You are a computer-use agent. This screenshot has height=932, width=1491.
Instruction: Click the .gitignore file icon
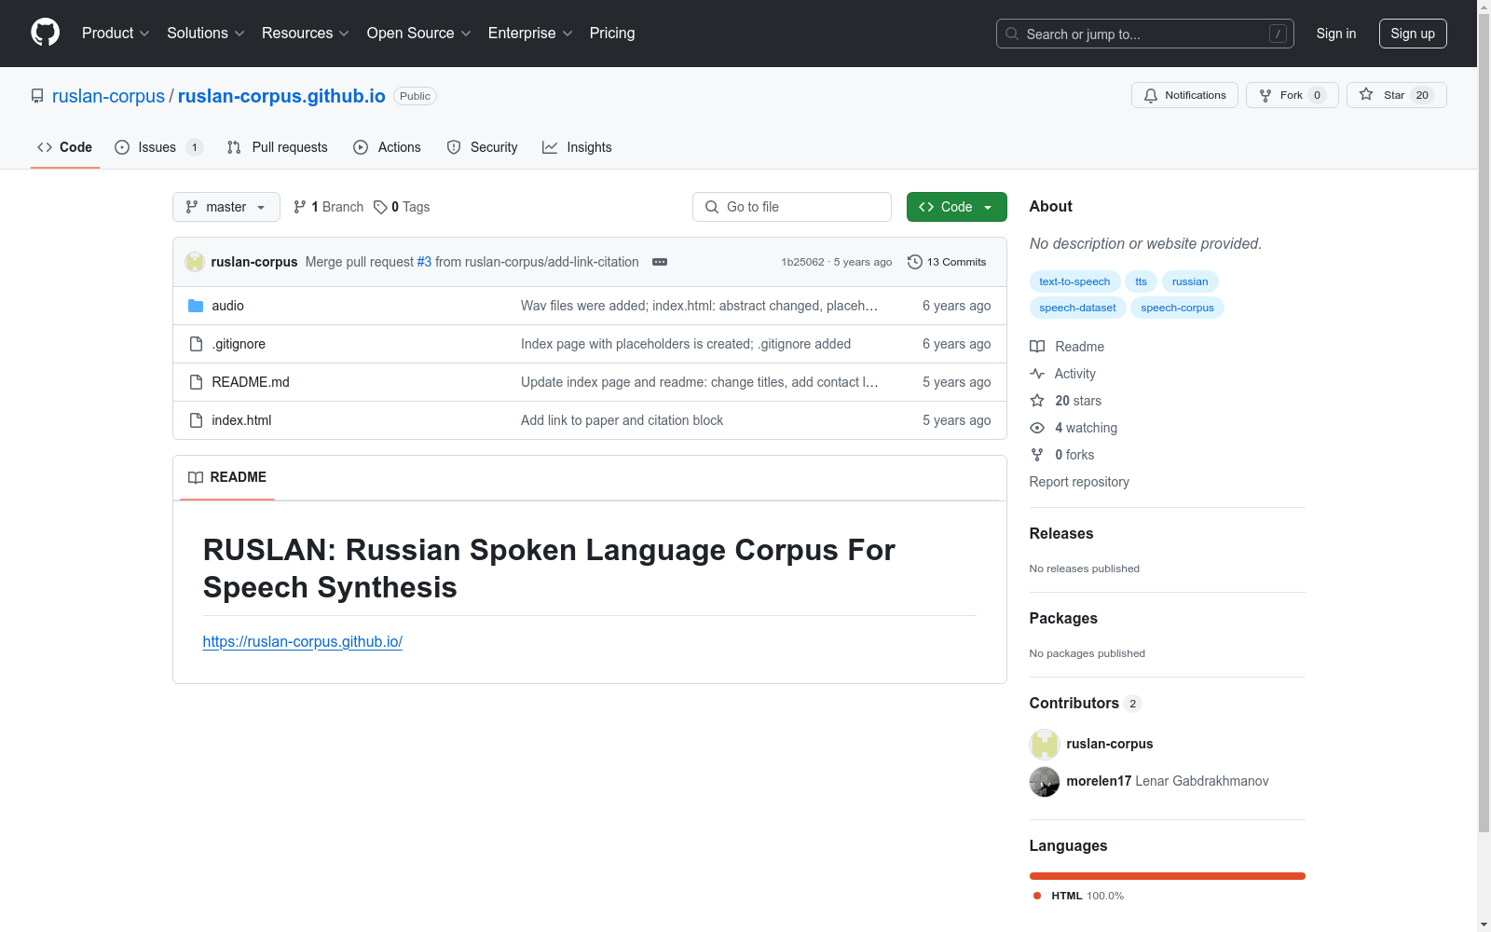(x=196, y=344)
